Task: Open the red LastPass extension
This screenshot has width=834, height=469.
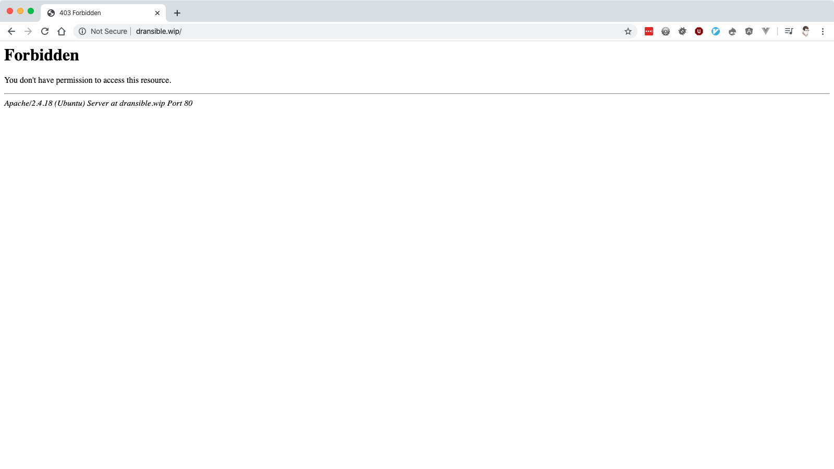Action: (649, 31)
